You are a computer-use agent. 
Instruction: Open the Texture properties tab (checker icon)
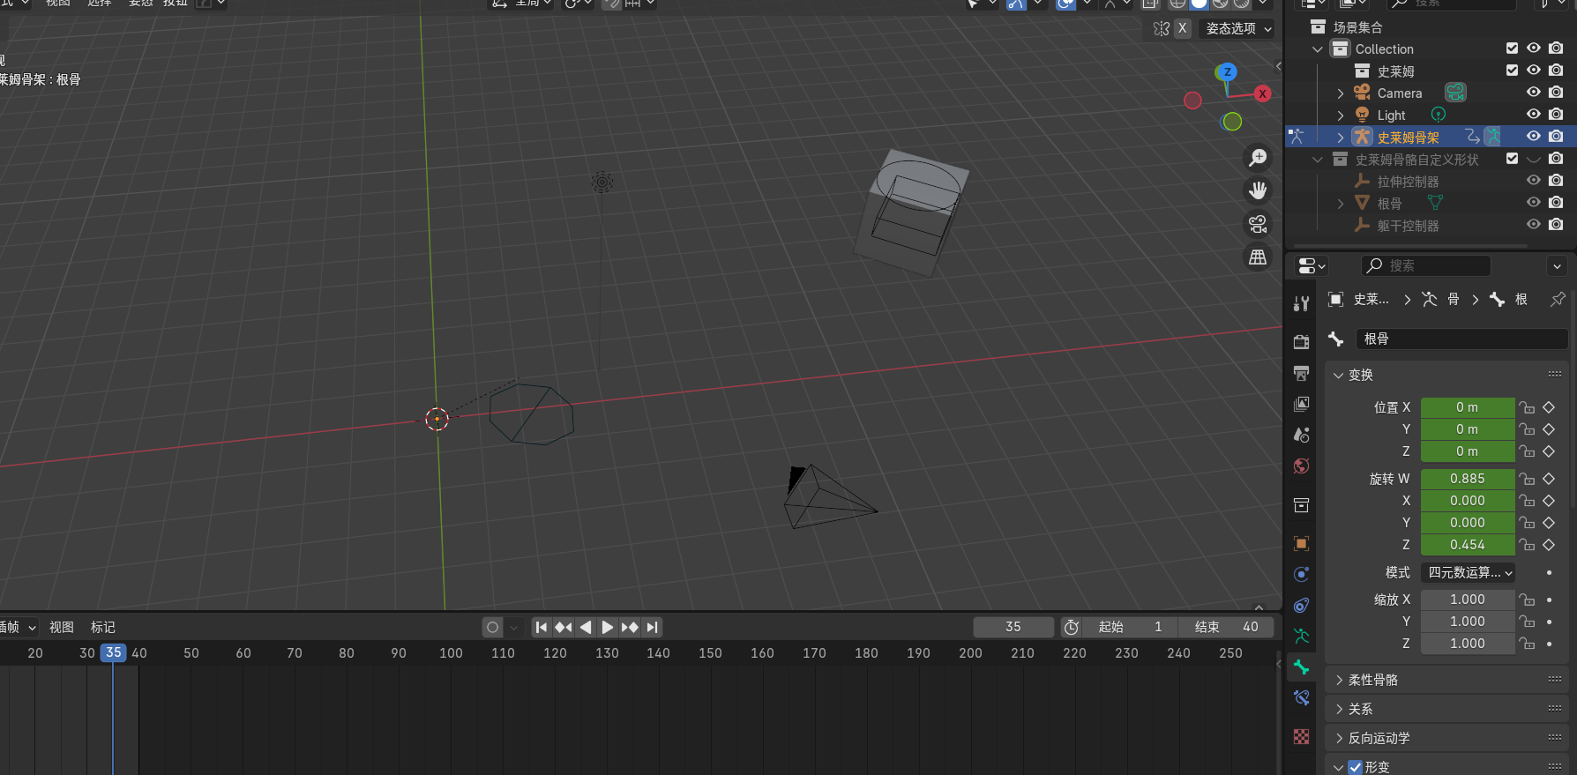point(1301,736)
